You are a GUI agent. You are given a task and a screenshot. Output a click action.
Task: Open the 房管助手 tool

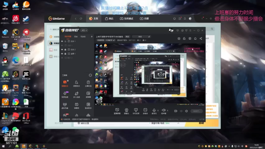(x=77, y=83)
